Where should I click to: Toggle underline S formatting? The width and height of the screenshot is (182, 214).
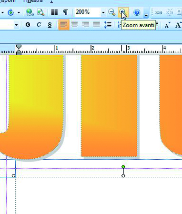[50, 25]
